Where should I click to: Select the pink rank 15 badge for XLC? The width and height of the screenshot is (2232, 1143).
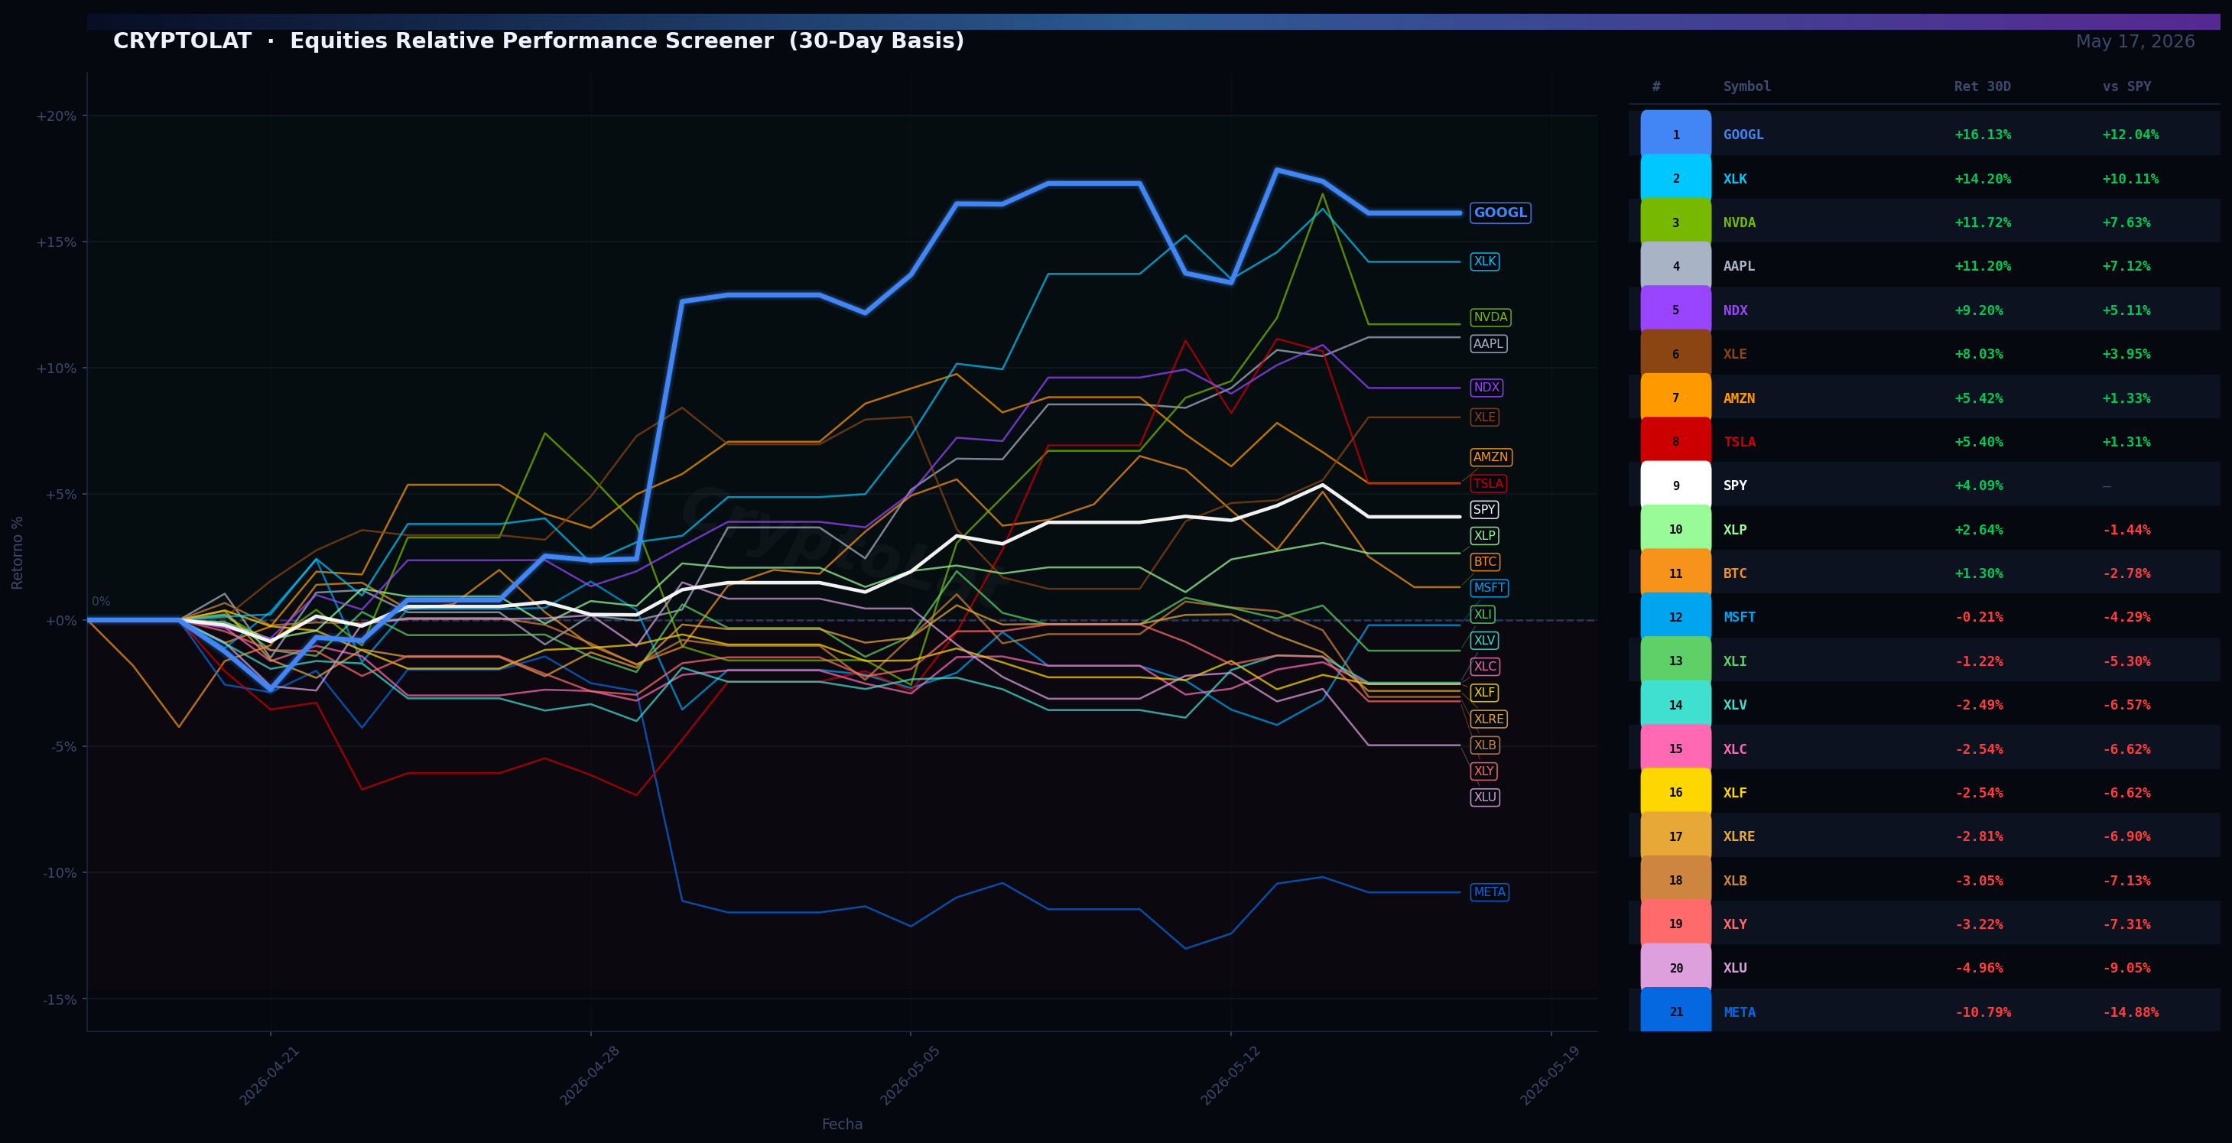[x=1676, y=748]
